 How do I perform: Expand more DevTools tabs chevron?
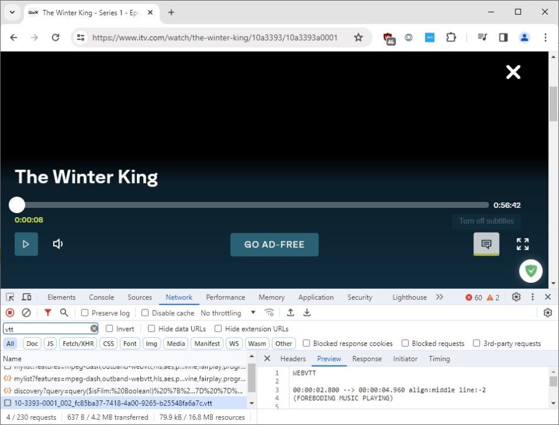click(439, 297)
